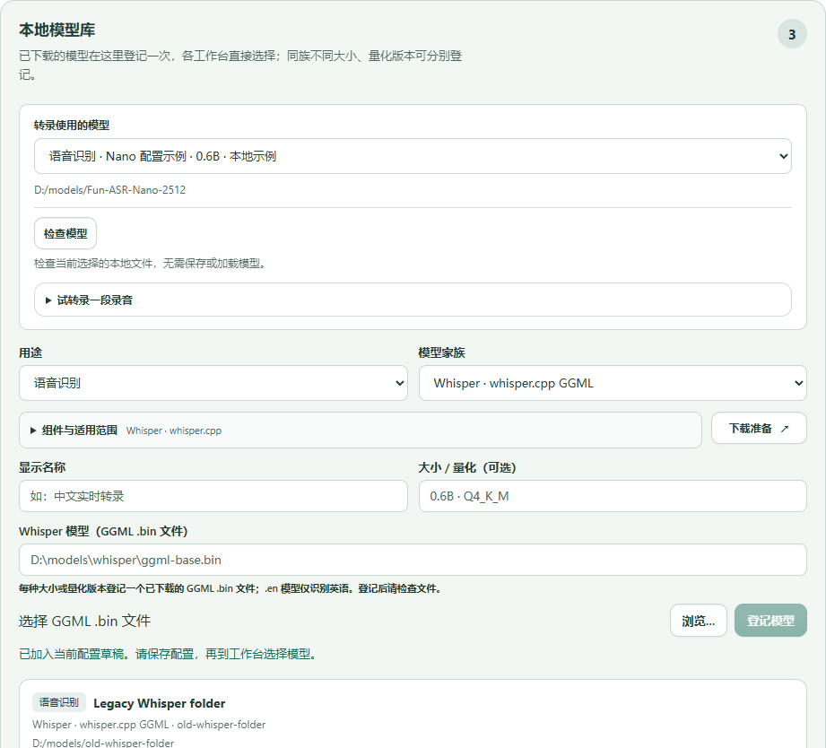Screen dimensions: 826x748
Task: Expand the 试转录一段录音 section
Action: coord(413,300)
